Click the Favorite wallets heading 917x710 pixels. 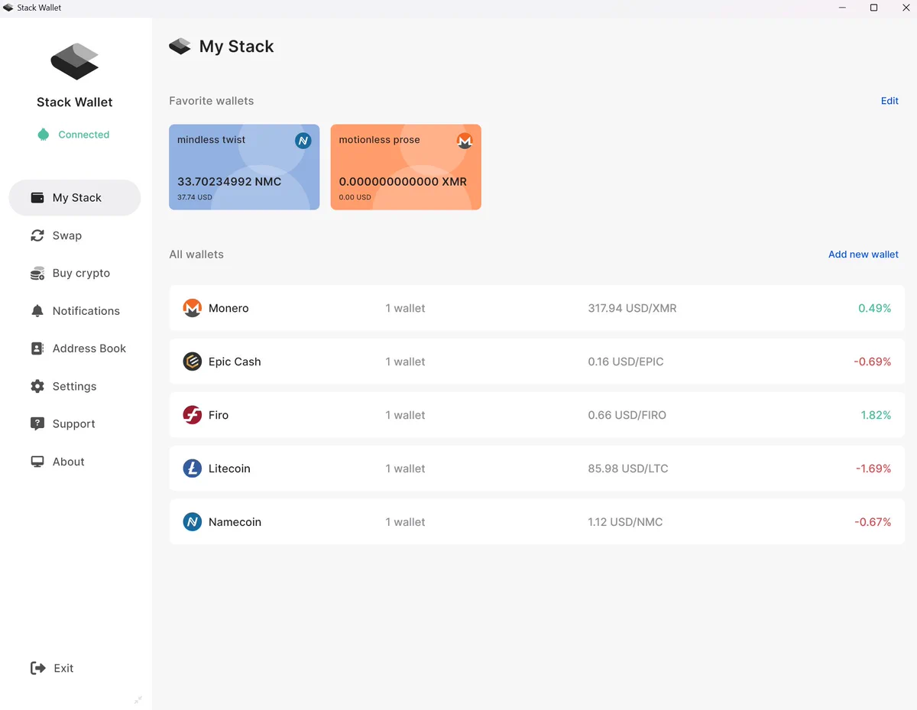pos(211,101)
